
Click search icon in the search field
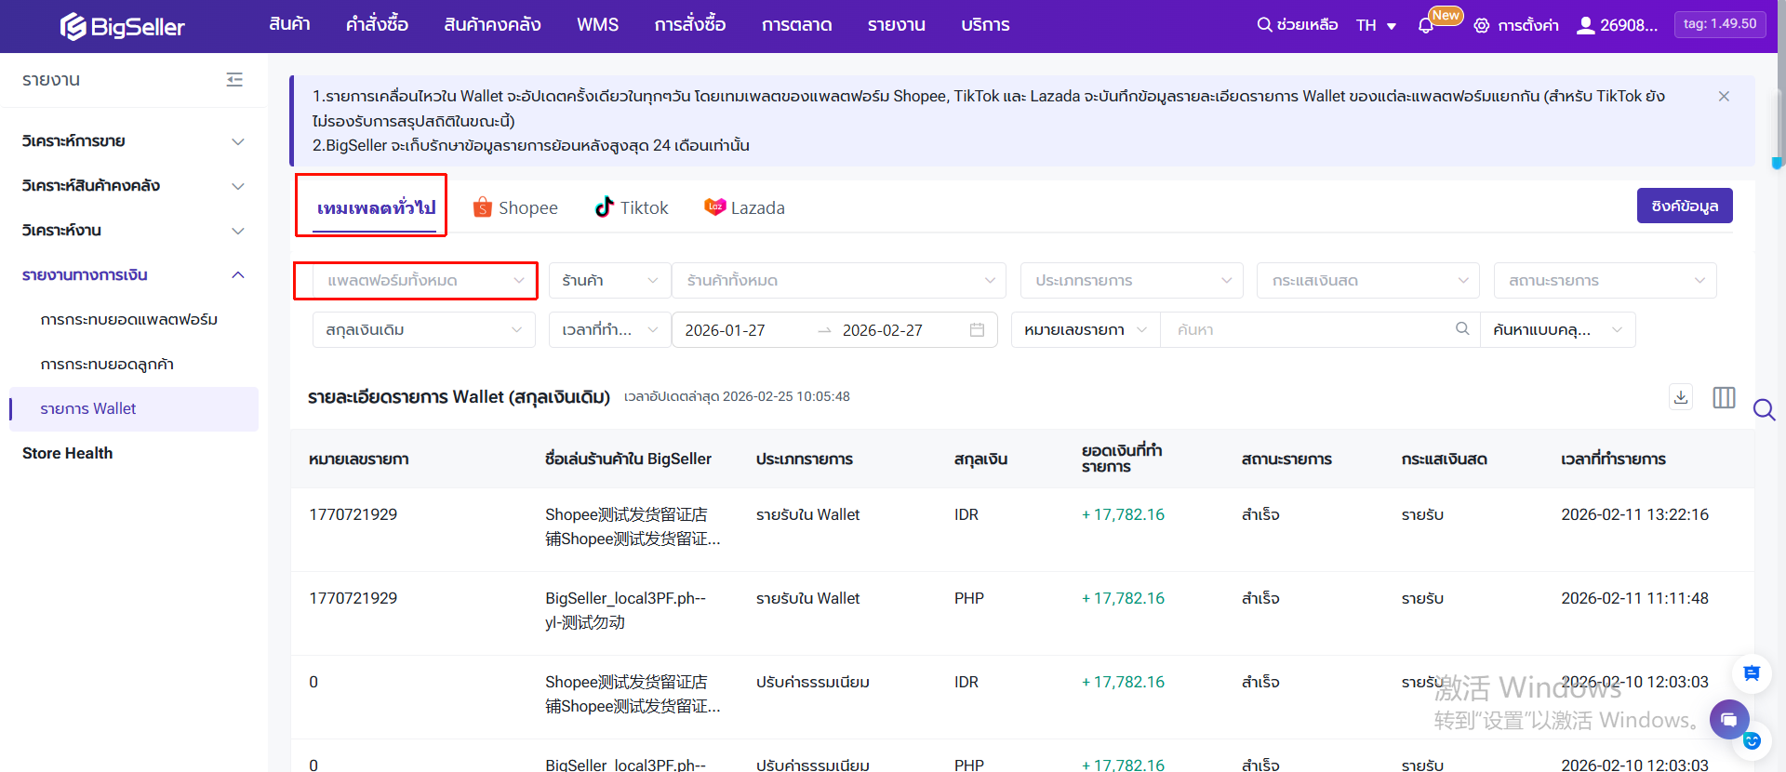pyautogui.click(x=1462, y=329)
